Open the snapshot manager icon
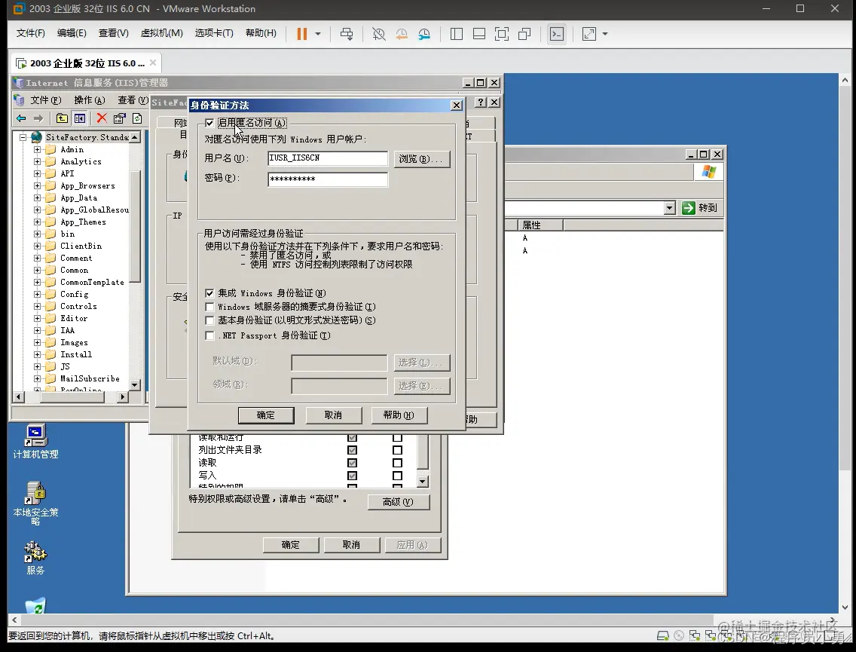This screenshot has height=652, width=856. (x=424, y=34)
